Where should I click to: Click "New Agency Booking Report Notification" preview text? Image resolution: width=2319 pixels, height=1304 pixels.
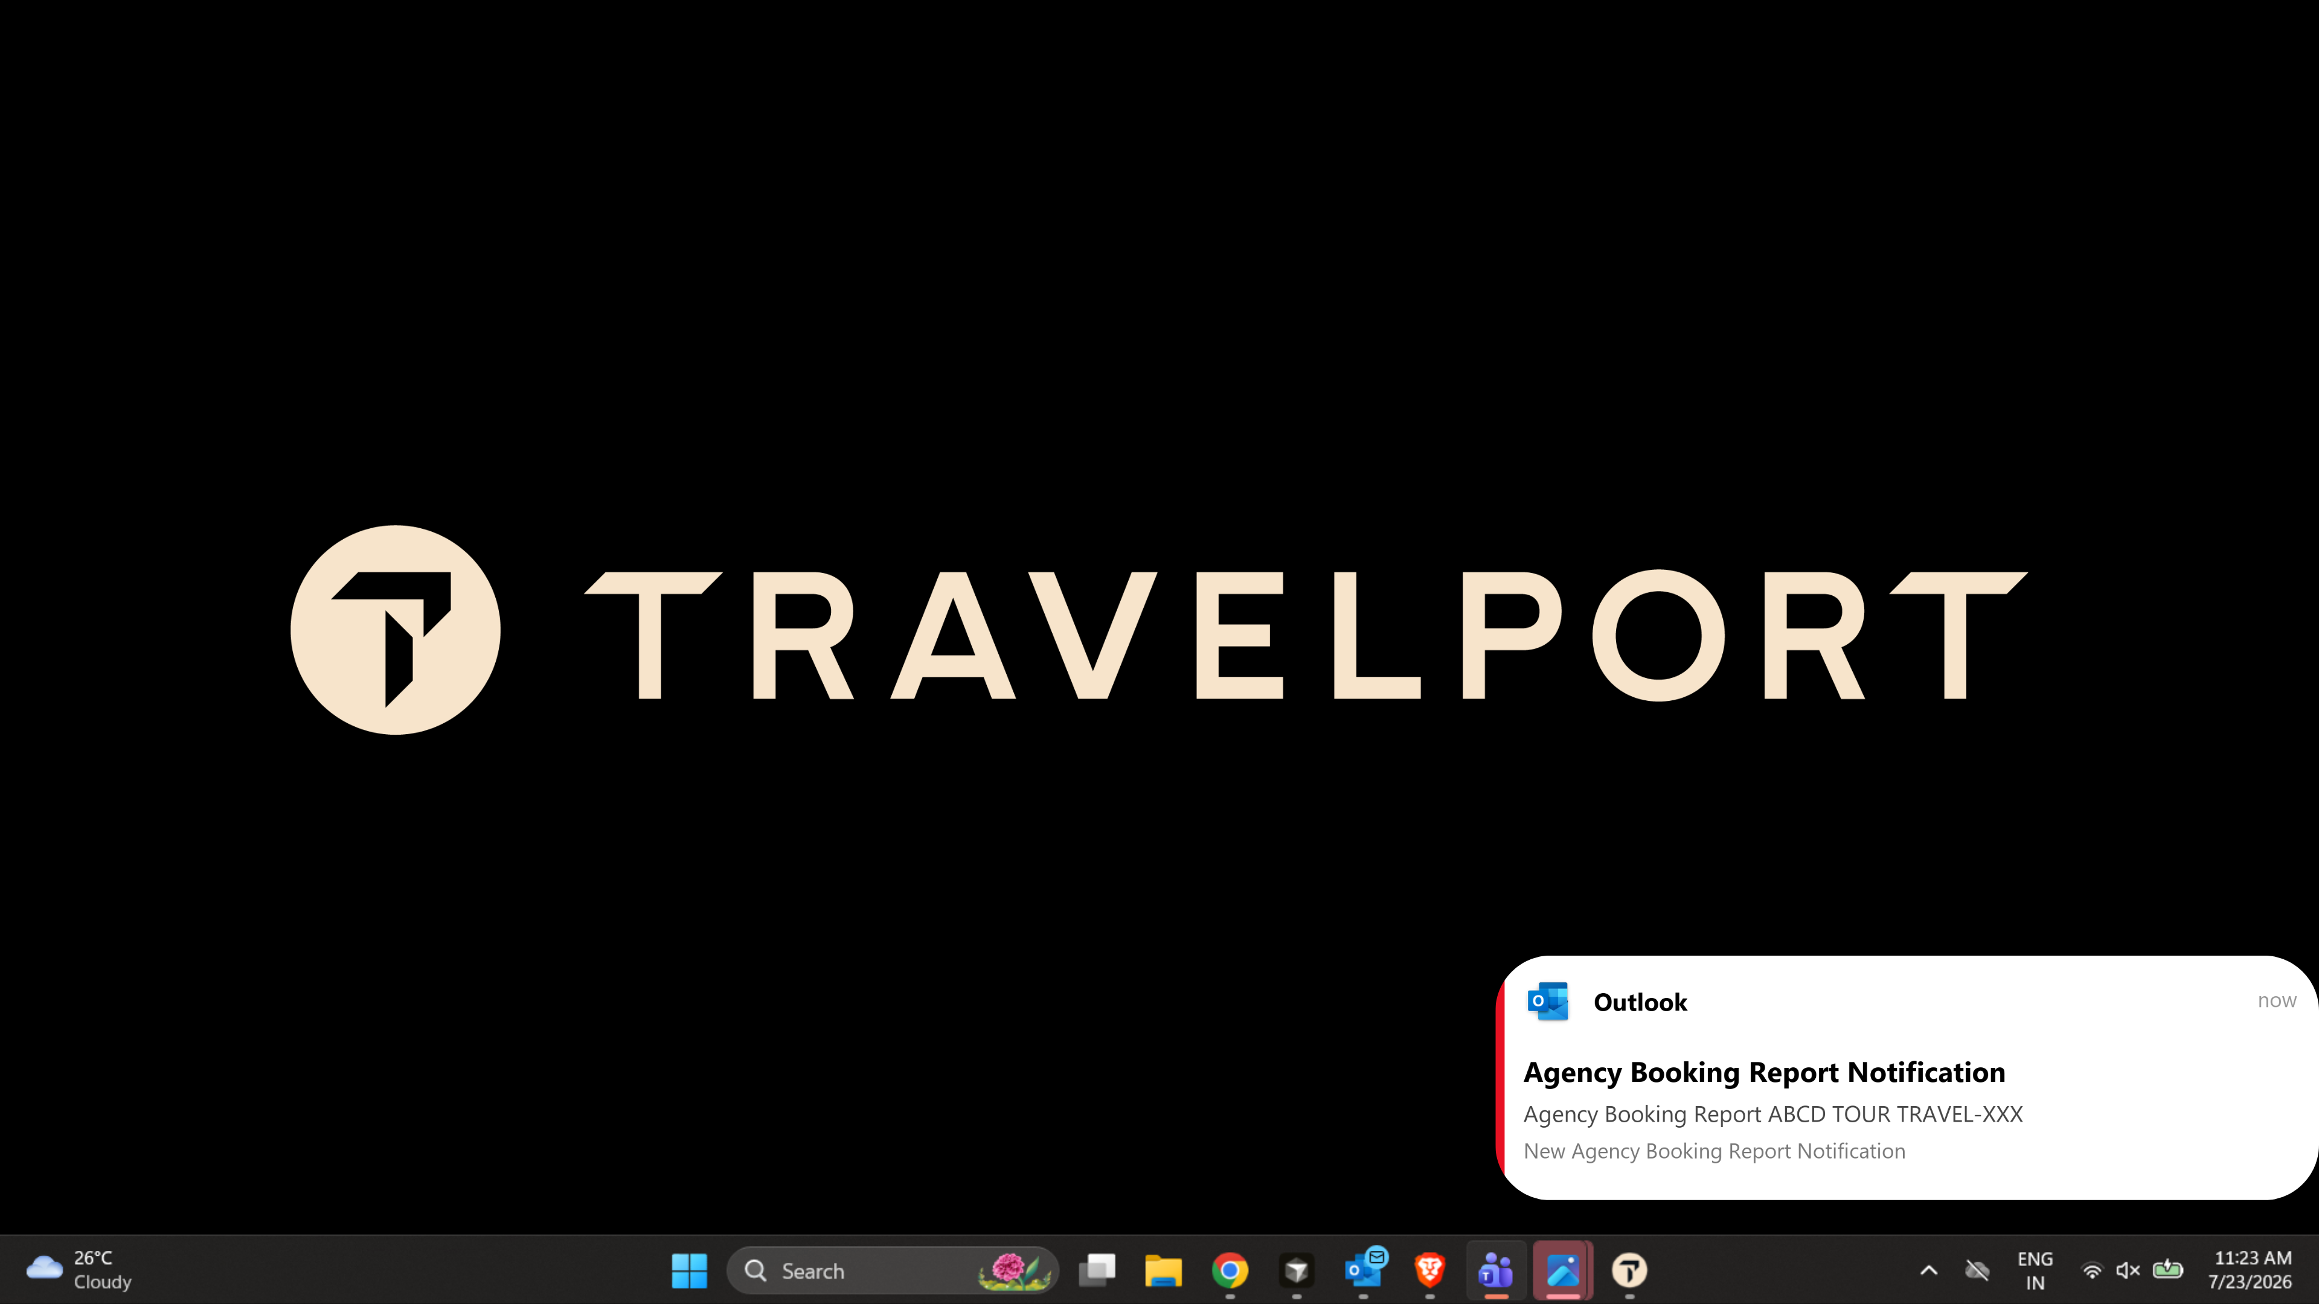tap(1714, 1151)
